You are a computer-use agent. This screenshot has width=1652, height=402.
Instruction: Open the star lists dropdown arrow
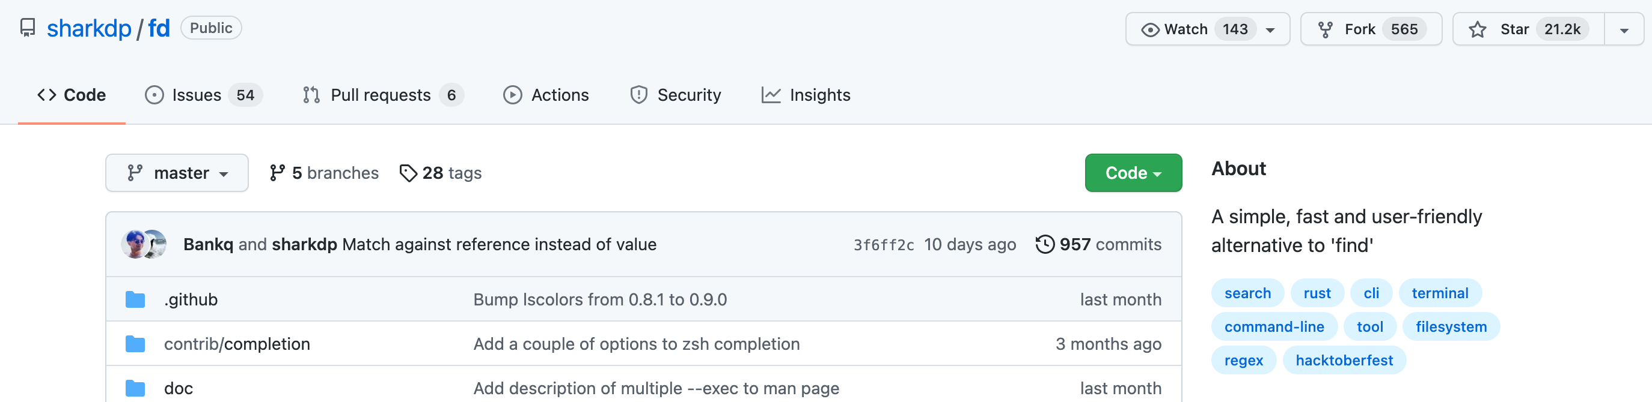pyautogui.click(x=1624, y=30)
